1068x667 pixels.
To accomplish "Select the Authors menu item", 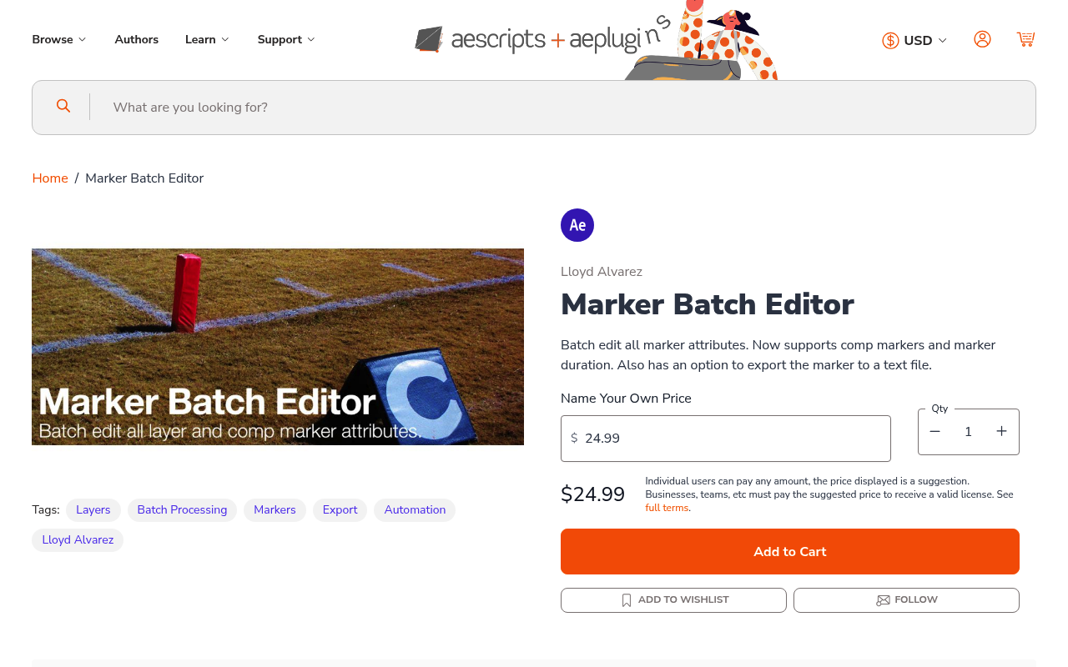I will tap(136, 38).
